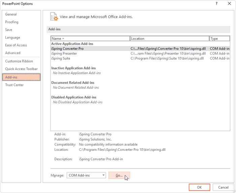Click the iSpring Suite location path
The image size is (236, 193).
click(x=167, y=58)
